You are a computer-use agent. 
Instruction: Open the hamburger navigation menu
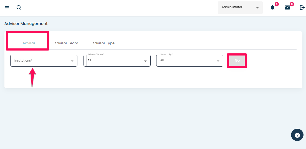coord(7,8)
